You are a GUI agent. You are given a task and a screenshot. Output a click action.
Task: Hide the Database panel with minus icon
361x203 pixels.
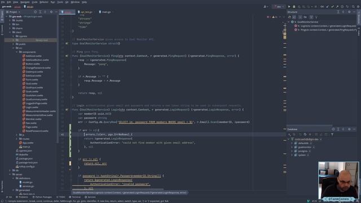354,129
